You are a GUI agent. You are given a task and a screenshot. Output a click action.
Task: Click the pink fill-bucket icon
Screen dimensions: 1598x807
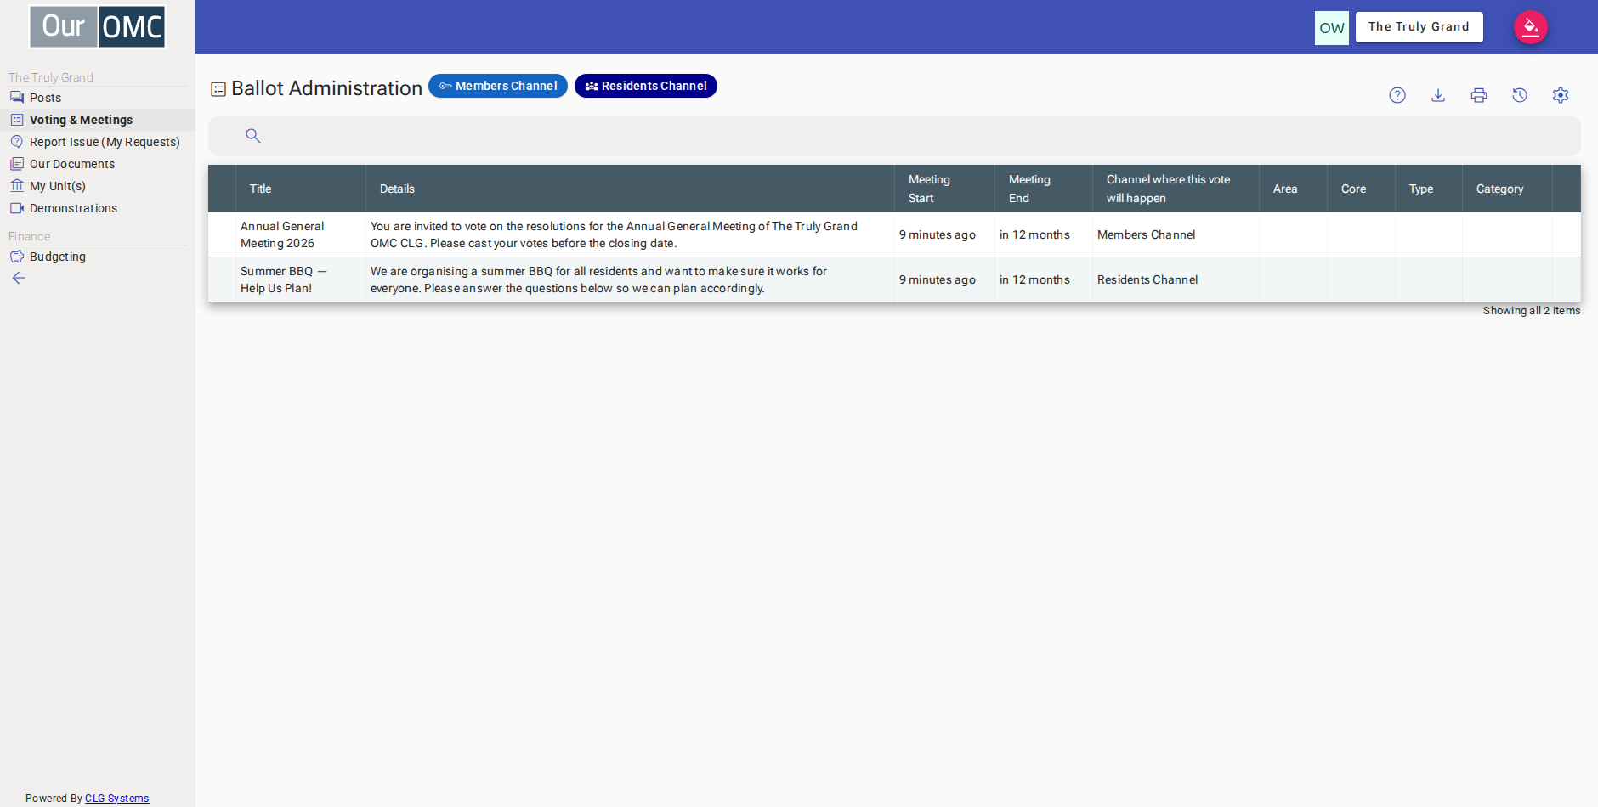click(1531, 27)
